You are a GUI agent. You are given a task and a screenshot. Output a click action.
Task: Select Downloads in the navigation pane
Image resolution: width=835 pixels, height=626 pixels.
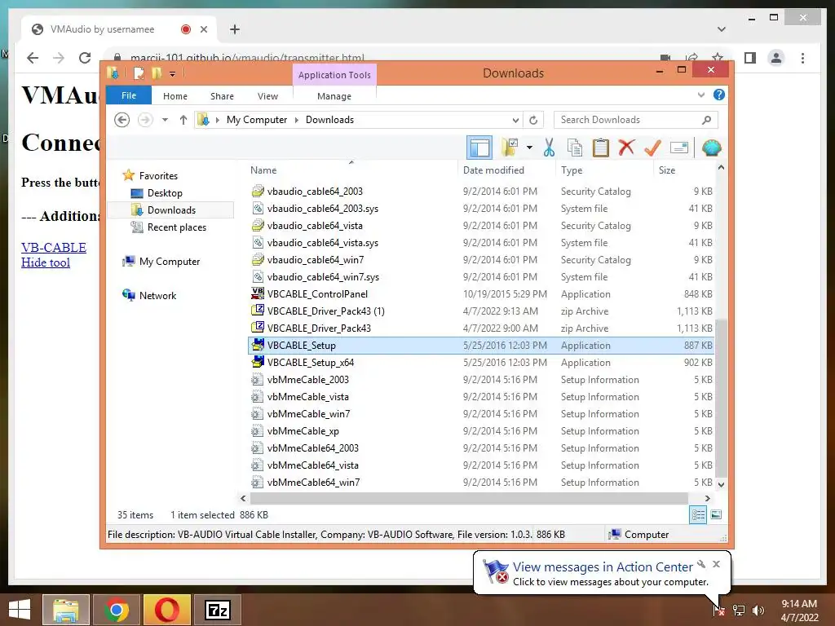(171, 209)
